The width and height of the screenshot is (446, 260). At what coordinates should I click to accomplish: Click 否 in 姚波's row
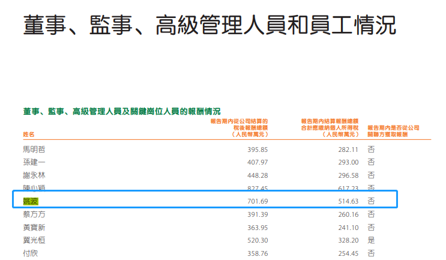pyautogui.click(x=371, y=201)
